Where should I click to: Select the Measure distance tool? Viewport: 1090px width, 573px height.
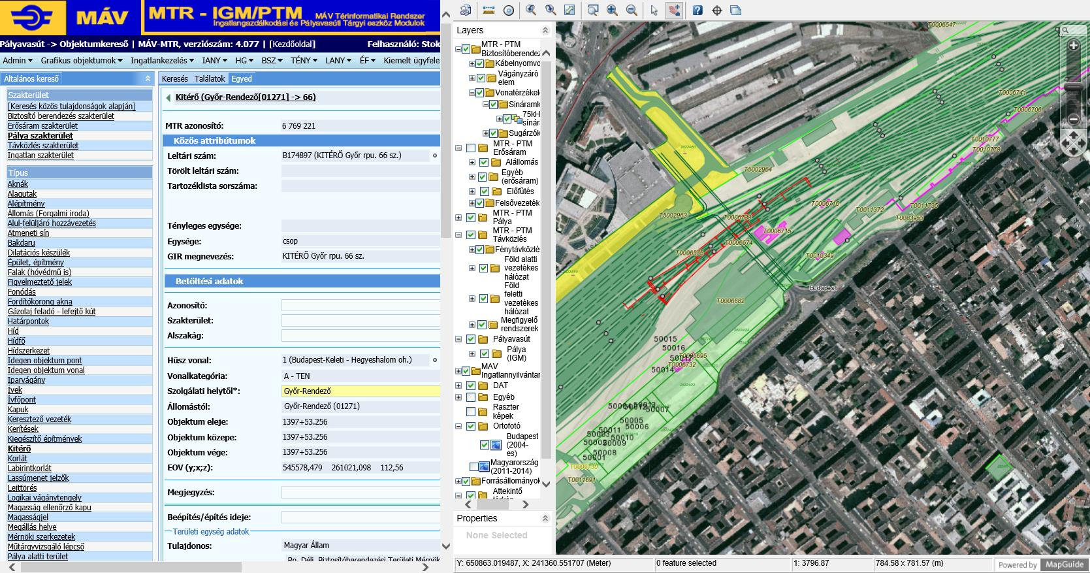coord(489,10)
